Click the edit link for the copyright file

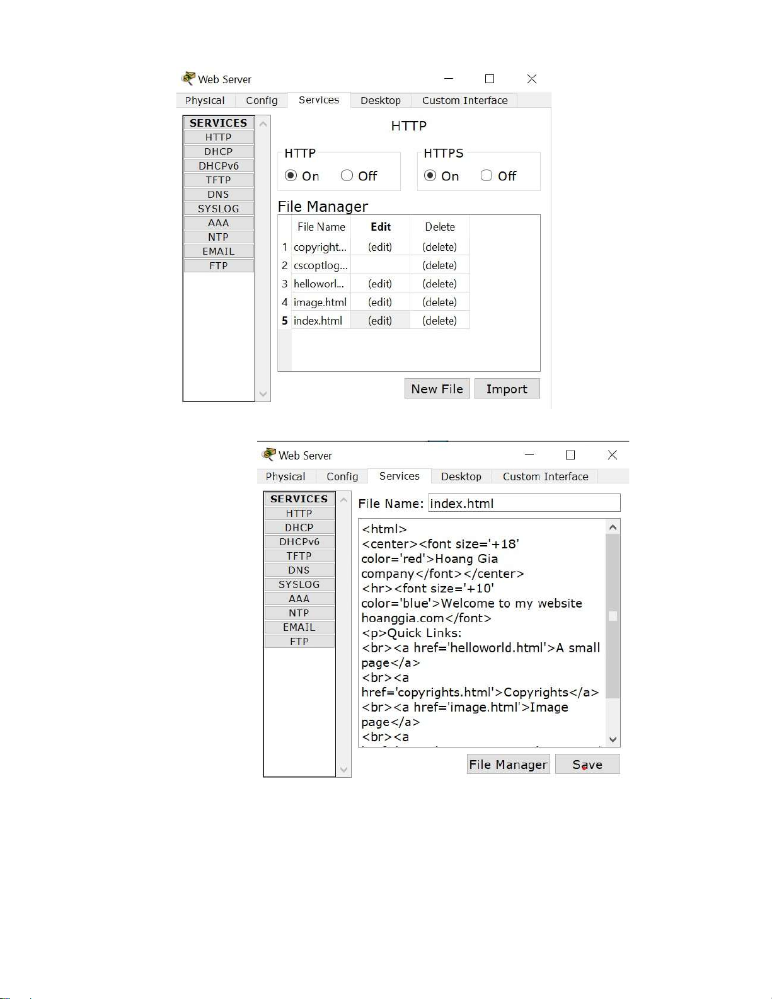(x=380, y=247)
